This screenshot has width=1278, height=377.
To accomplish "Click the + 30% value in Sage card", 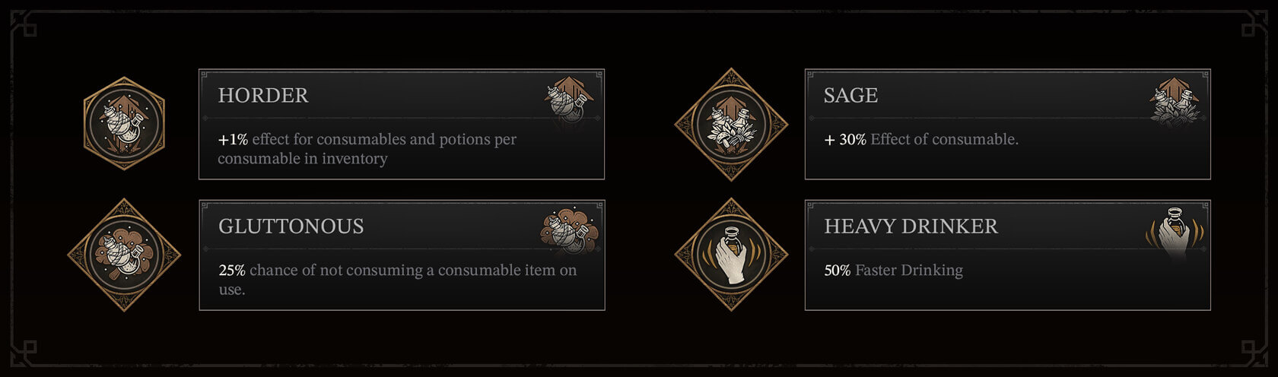I will coord(845,140).
